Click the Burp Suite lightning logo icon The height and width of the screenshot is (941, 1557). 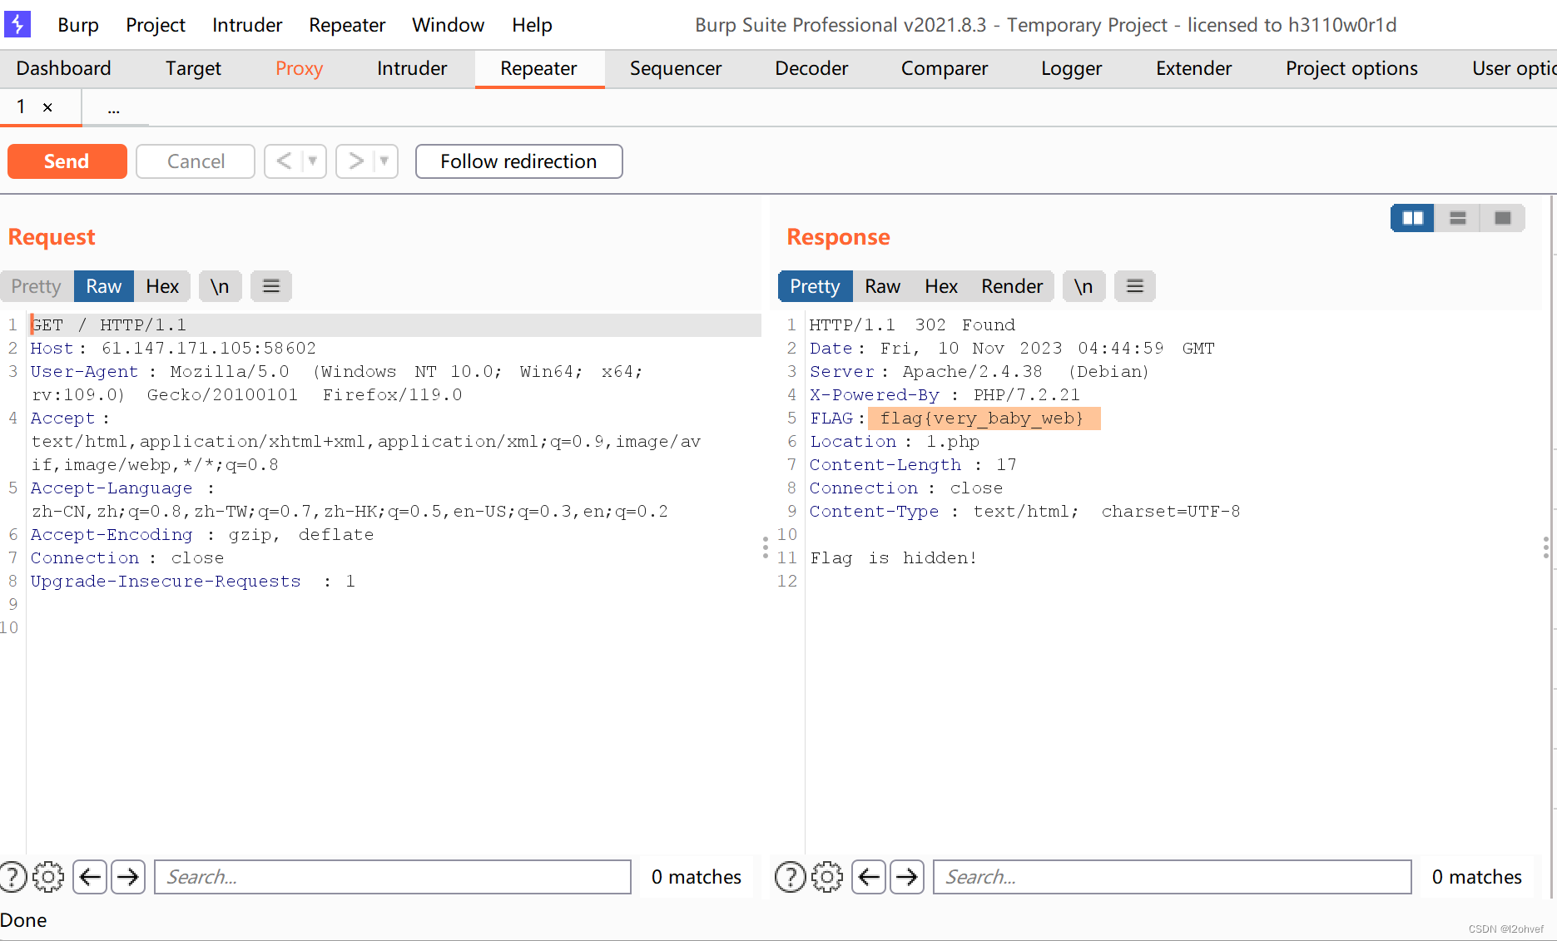[17, 24]
